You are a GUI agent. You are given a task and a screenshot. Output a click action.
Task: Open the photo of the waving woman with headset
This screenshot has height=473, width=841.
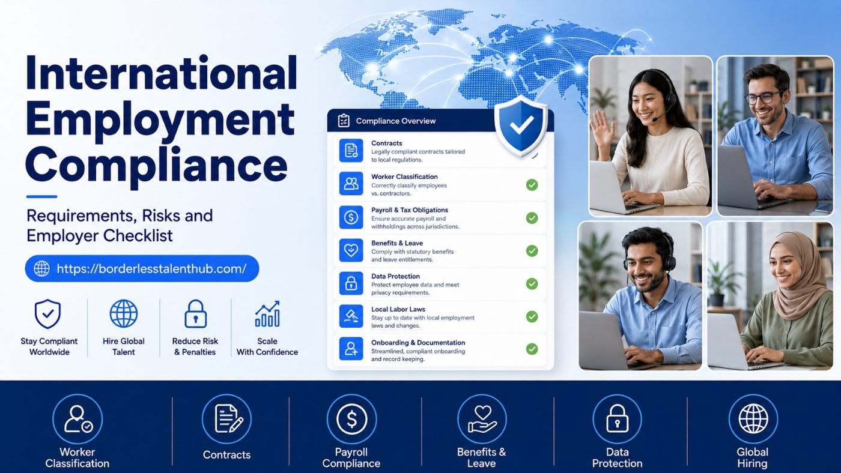(651, 136)
